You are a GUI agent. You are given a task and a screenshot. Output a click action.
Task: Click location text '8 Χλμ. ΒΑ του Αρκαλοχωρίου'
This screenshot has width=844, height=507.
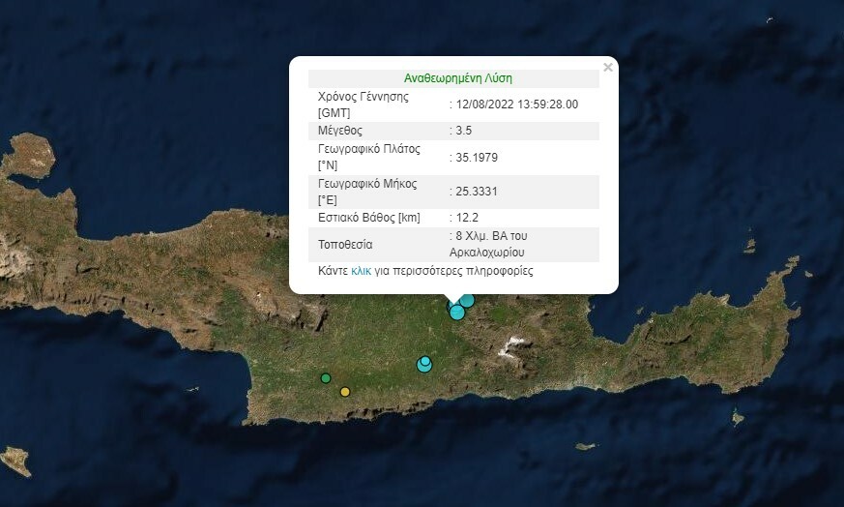click(x=488, y=244)
